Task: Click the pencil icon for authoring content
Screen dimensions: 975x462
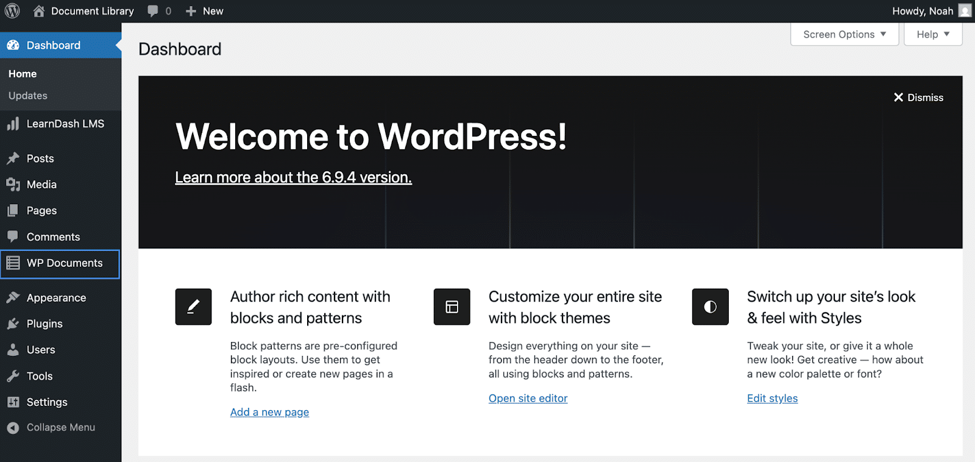Action: (193, 307)
